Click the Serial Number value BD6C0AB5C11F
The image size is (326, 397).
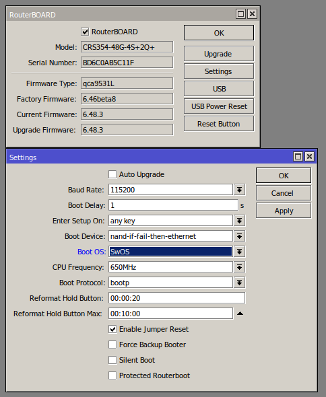pos(127,63)
